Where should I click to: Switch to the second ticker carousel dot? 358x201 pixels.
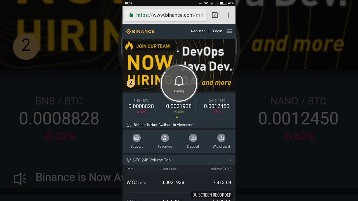[x=181, y=117]
